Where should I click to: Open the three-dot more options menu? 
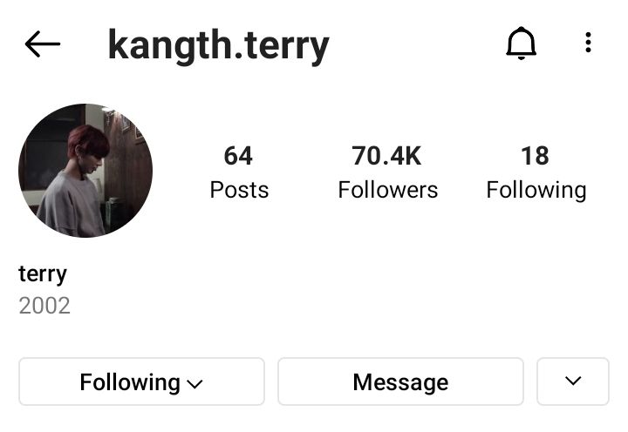pos(588,43)
